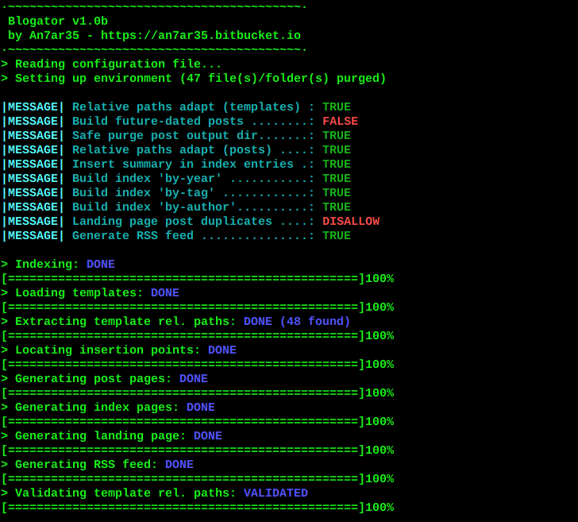Click the blue VALIDATED status text

tap(276, 493)
